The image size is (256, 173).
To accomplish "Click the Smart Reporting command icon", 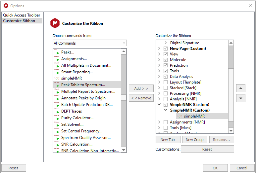I will pyautogui.click(x=57, y=72).
